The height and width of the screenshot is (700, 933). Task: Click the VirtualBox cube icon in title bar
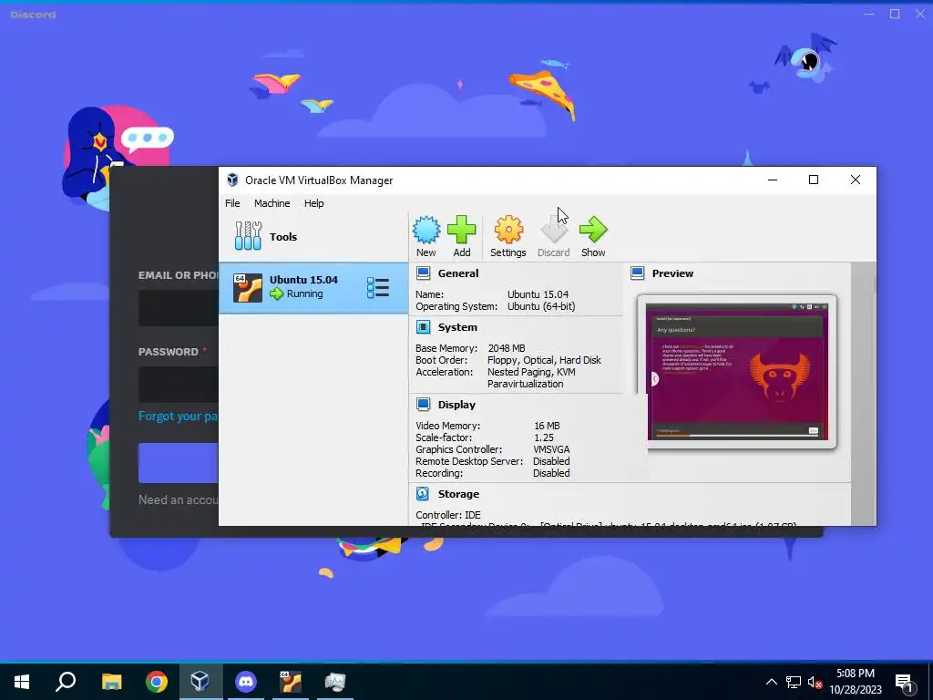point(232,180)
